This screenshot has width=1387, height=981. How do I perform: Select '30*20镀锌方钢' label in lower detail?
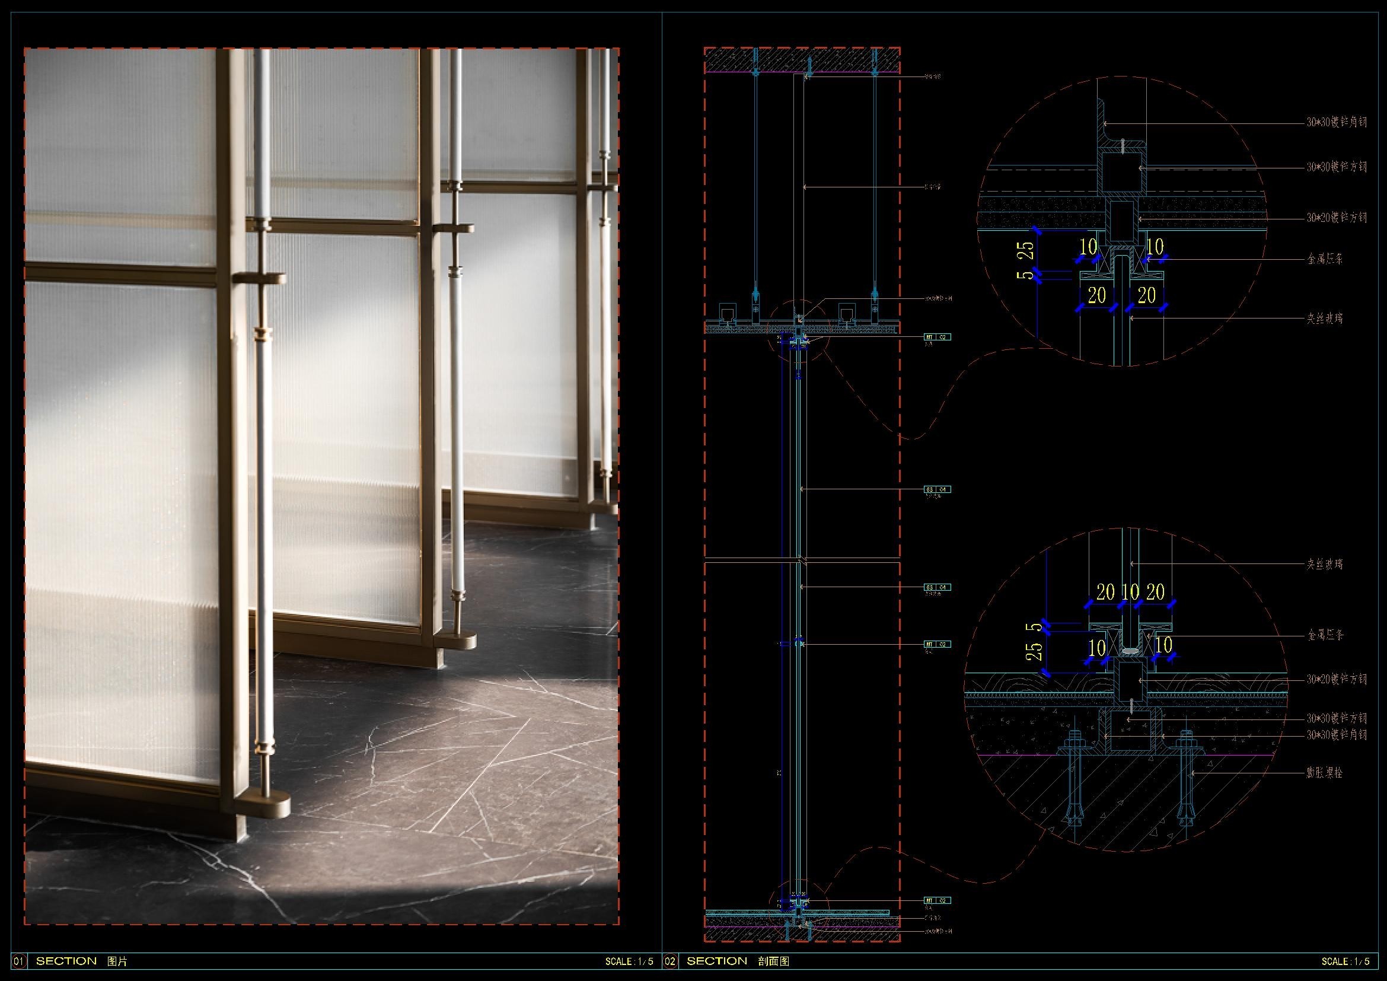(x=1336, y=680)
